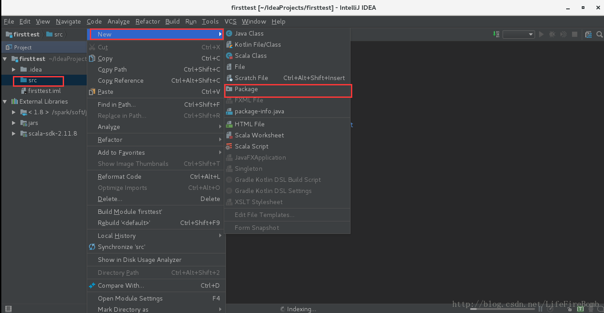The width and height of the screenshot is (604, 313).
Task: Click the Stop square icon in toolbar
Action: tap(575, 34)
